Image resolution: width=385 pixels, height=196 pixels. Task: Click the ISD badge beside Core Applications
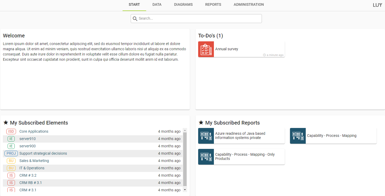(11, 131)
